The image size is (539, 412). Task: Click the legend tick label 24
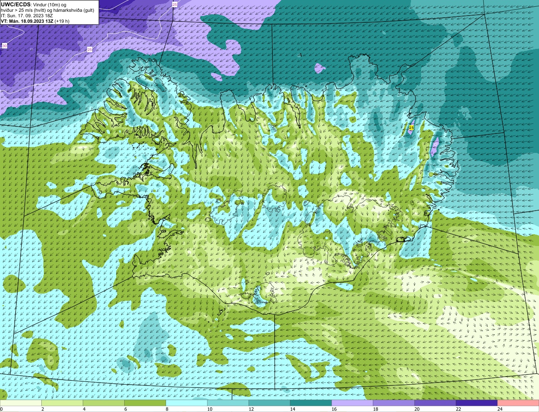tap(500, 409)
